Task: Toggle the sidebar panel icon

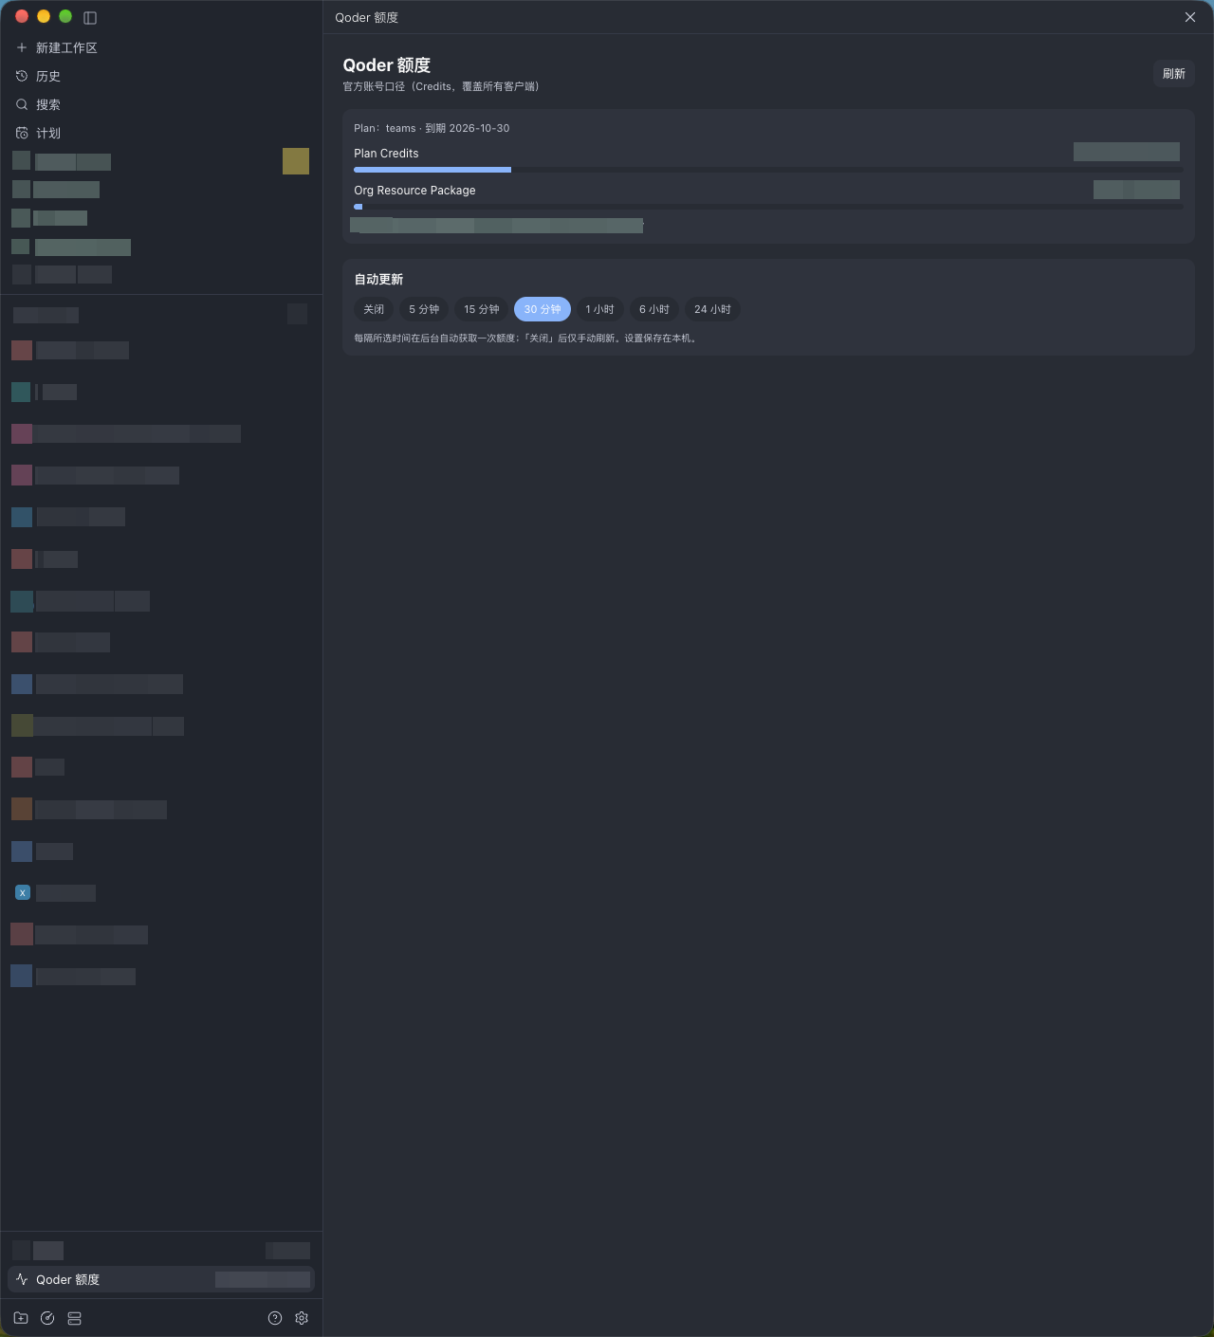Action: click(x=90, y=17)
